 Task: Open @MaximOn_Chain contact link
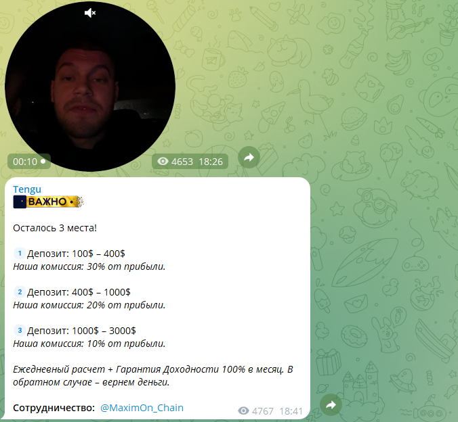click(142, 408)
